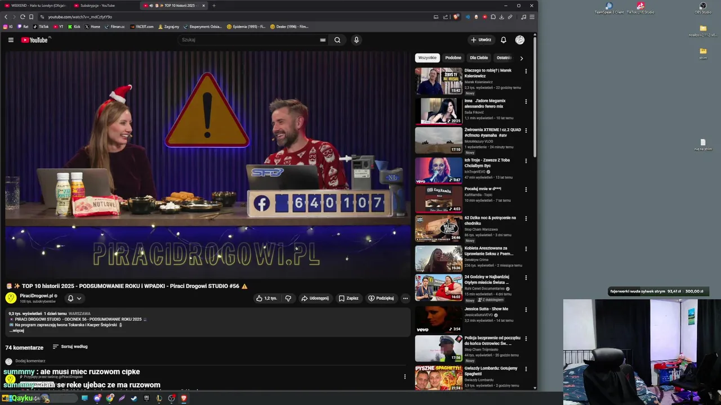The height and width of the screenshot is (405, 721).
Task: Open Żwirownia XTREME video thumbnail
Action: point(439,141)
